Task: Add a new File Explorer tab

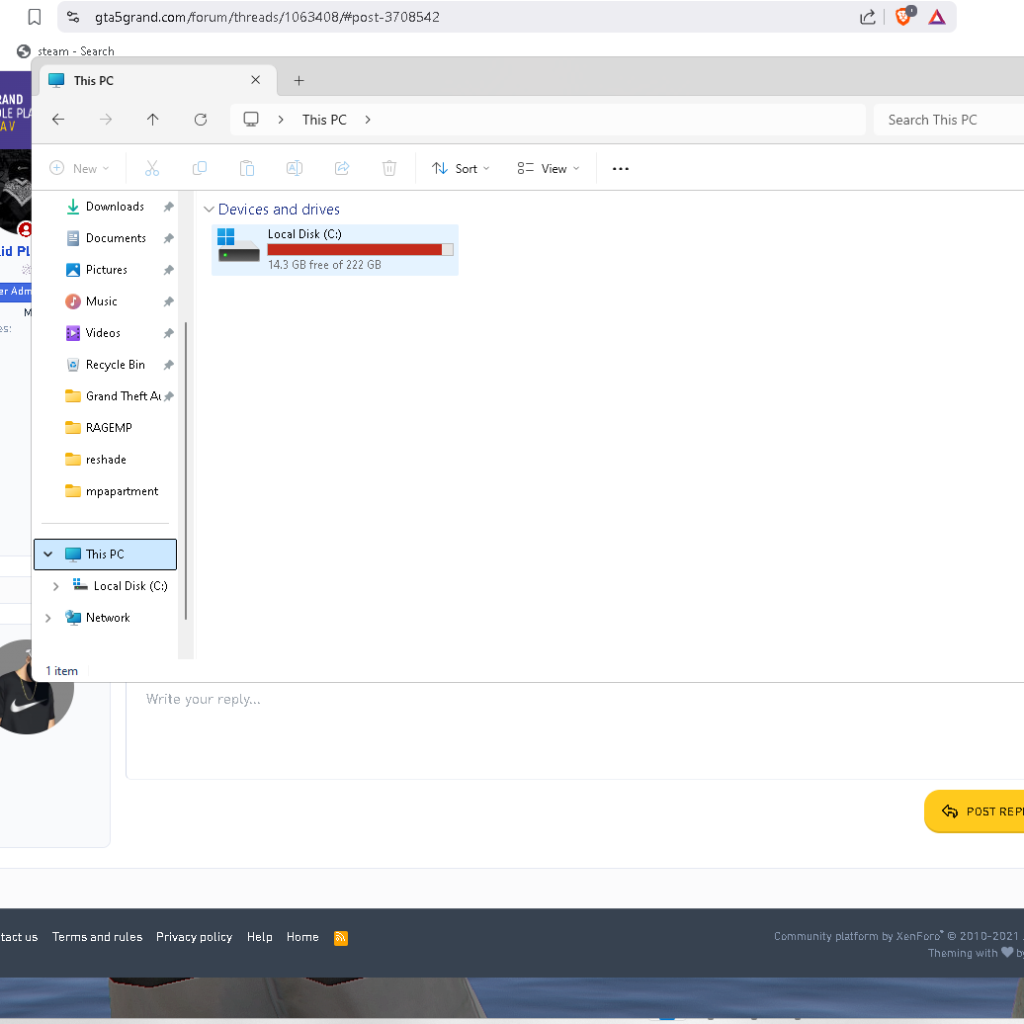Action: [x=299, y=81]
